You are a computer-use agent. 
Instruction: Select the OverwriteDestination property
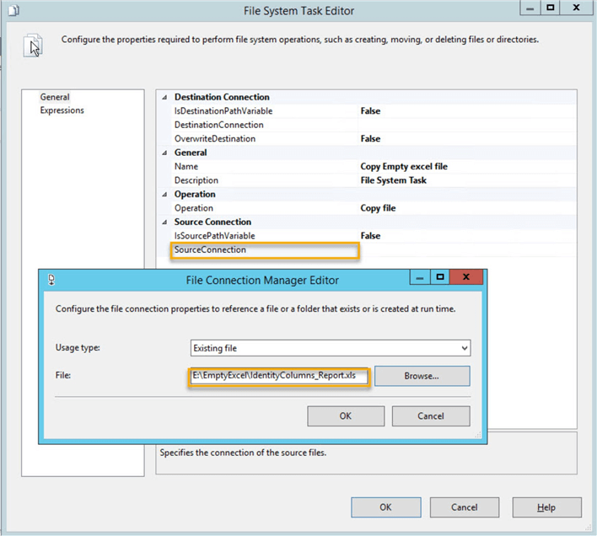pos(215,139)
